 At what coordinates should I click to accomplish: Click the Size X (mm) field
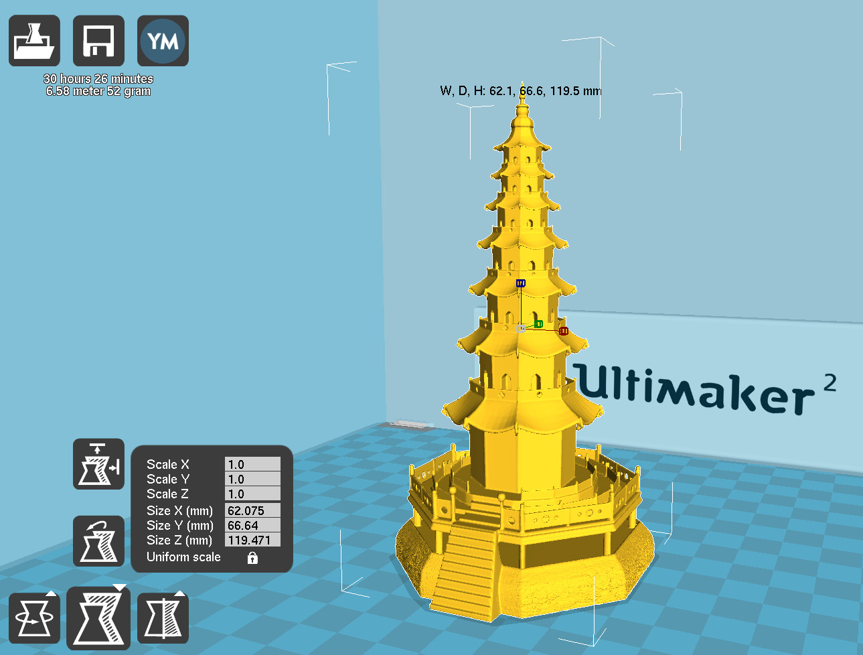point(252,510)
